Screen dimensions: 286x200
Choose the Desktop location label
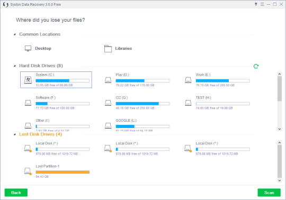[x=43, y=49]
